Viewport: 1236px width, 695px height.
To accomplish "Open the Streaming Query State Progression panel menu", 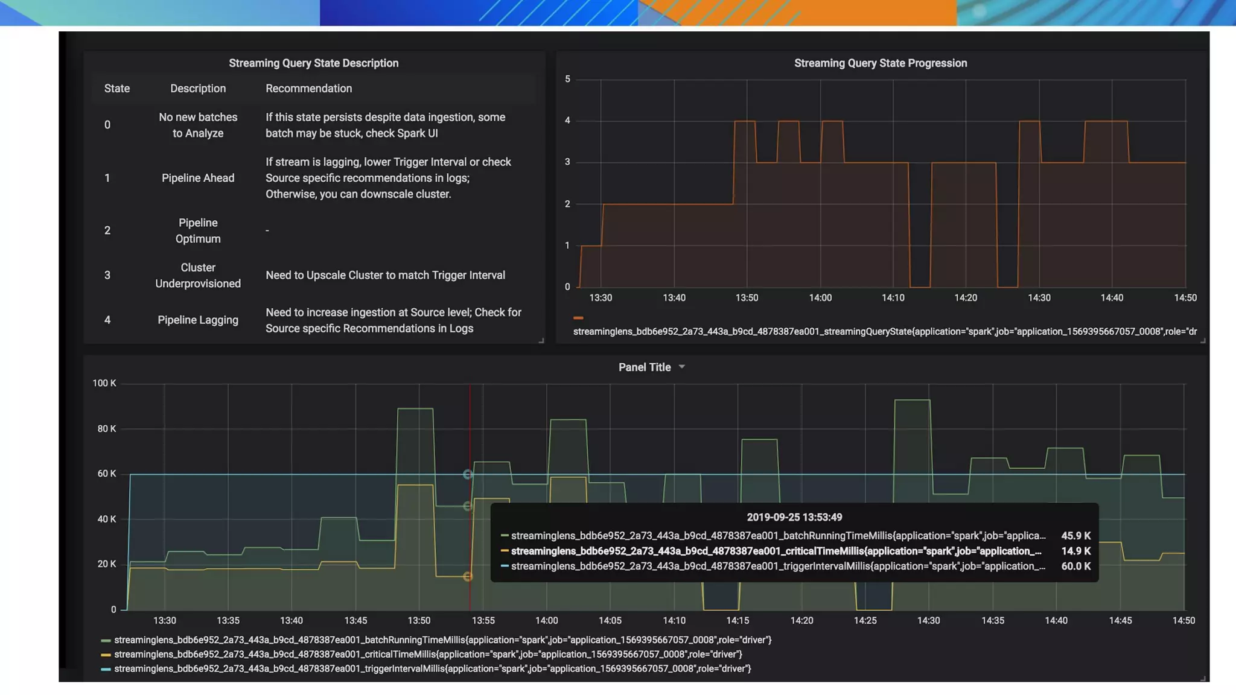I will point(880,63).
